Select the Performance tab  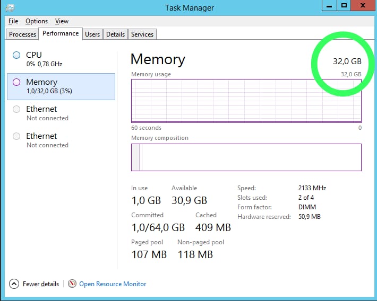(61, 33)
